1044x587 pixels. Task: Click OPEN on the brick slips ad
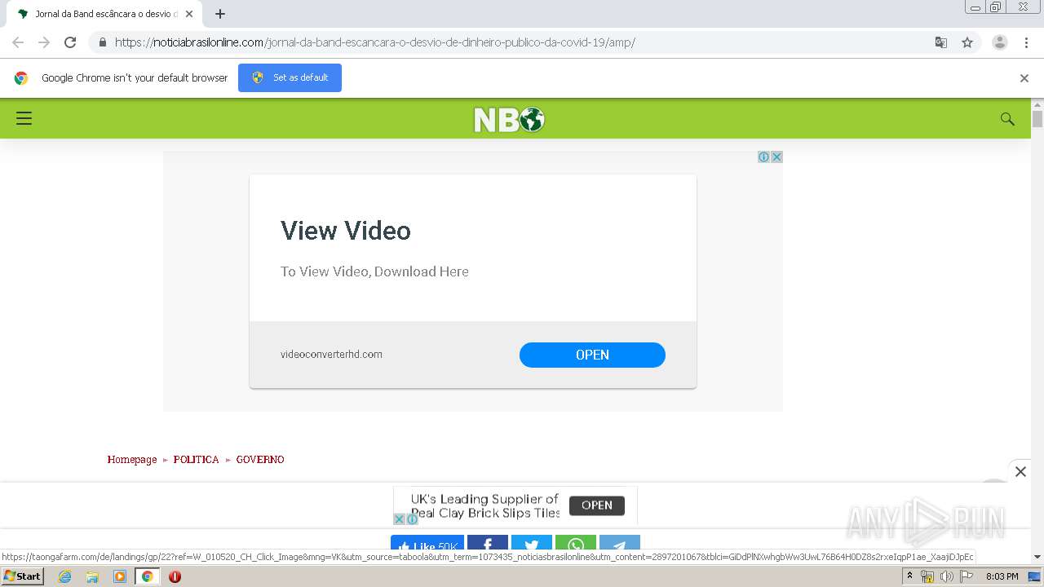coord(597,505)
